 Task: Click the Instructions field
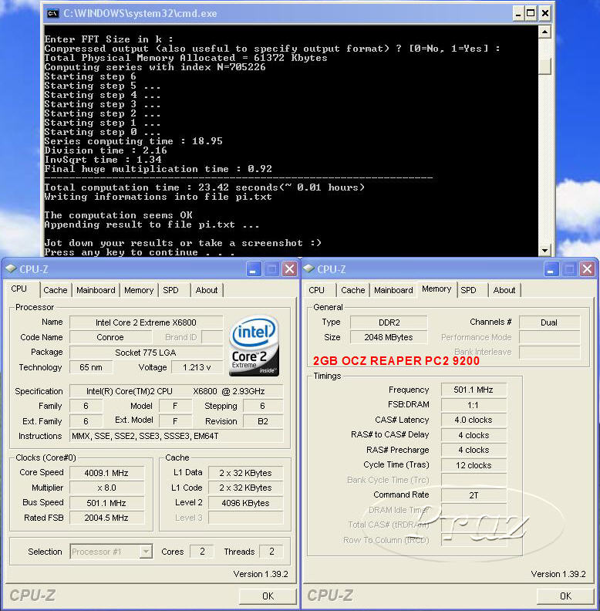pos(176,436)
